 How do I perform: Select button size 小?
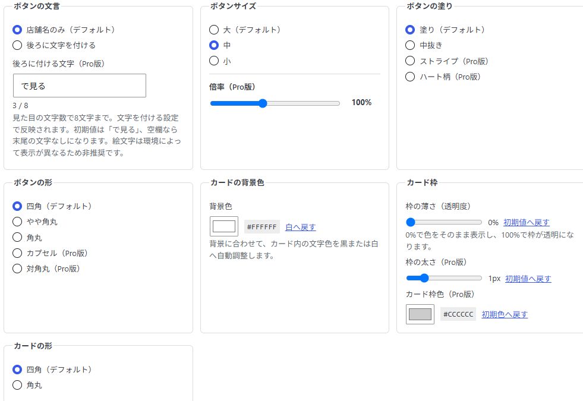coord(214,61)
